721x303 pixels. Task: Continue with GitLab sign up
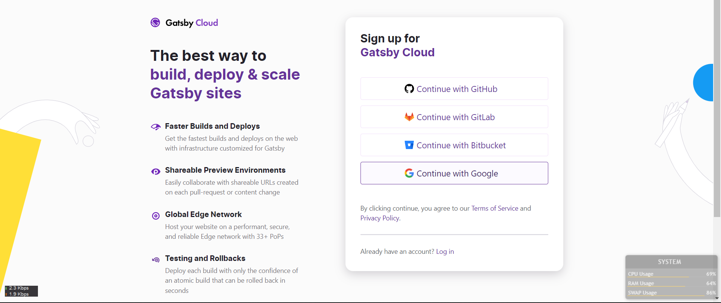click(x=454, y=117)
